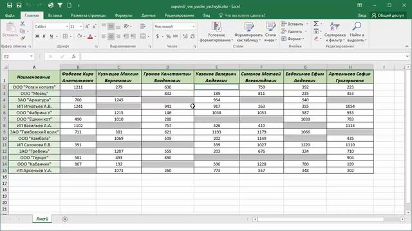
Task: Open Cell Styles (Стили ячеек)
Action: [x=270, y=32]
